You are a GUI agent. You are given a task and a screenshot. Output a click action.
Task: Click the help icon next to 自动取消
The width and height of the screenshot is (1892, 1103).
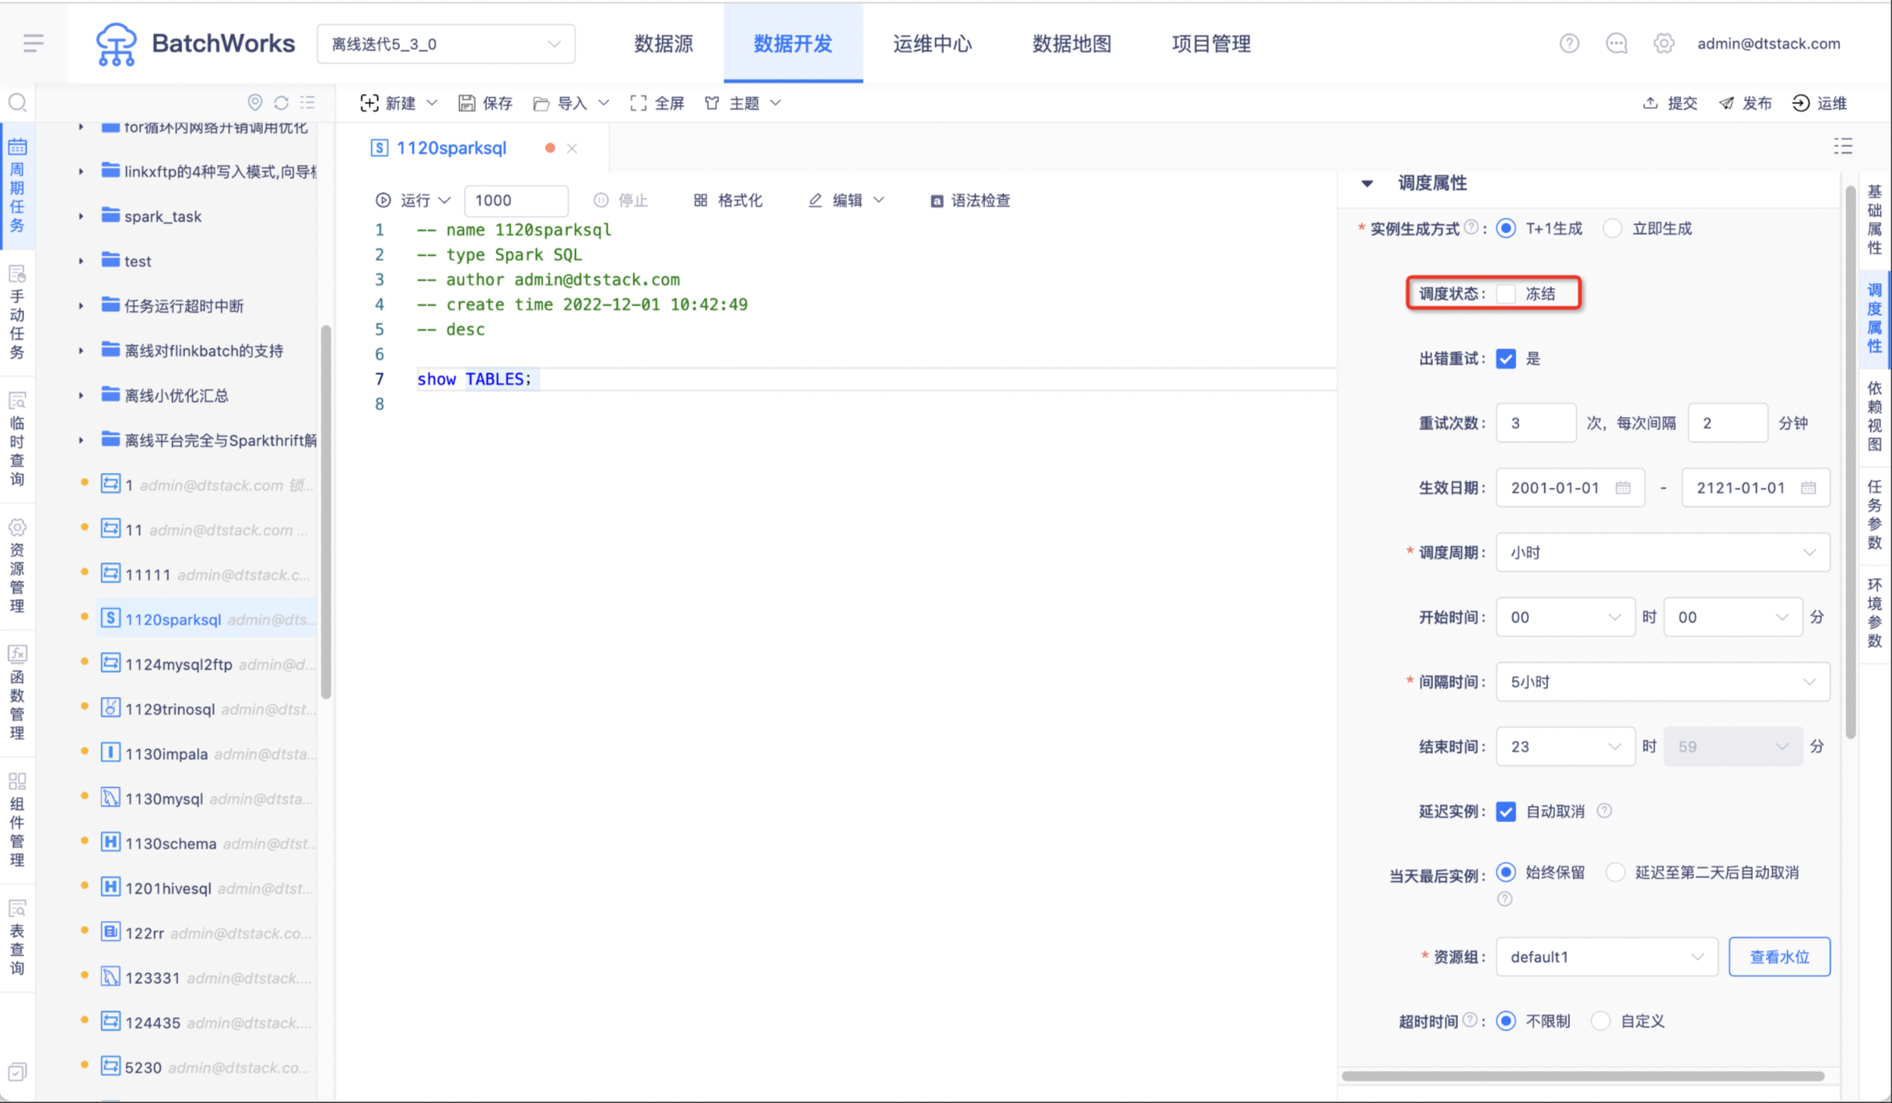coord(1604,811)
